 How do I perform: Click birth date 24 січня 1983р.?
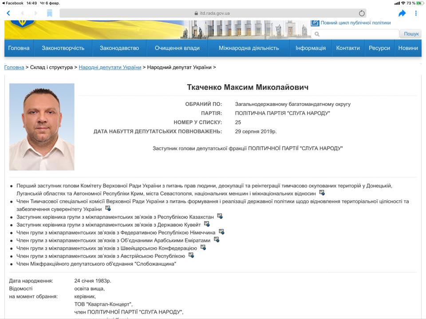93,281
